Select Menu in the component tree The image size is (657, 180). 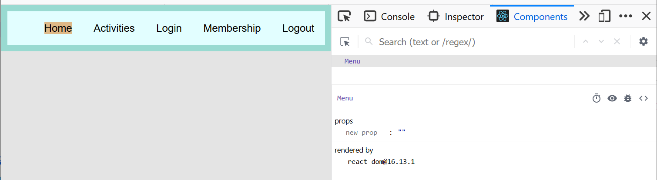pos(352,61)
